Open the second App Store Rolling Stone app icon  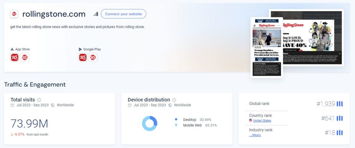tap(25, 57)
